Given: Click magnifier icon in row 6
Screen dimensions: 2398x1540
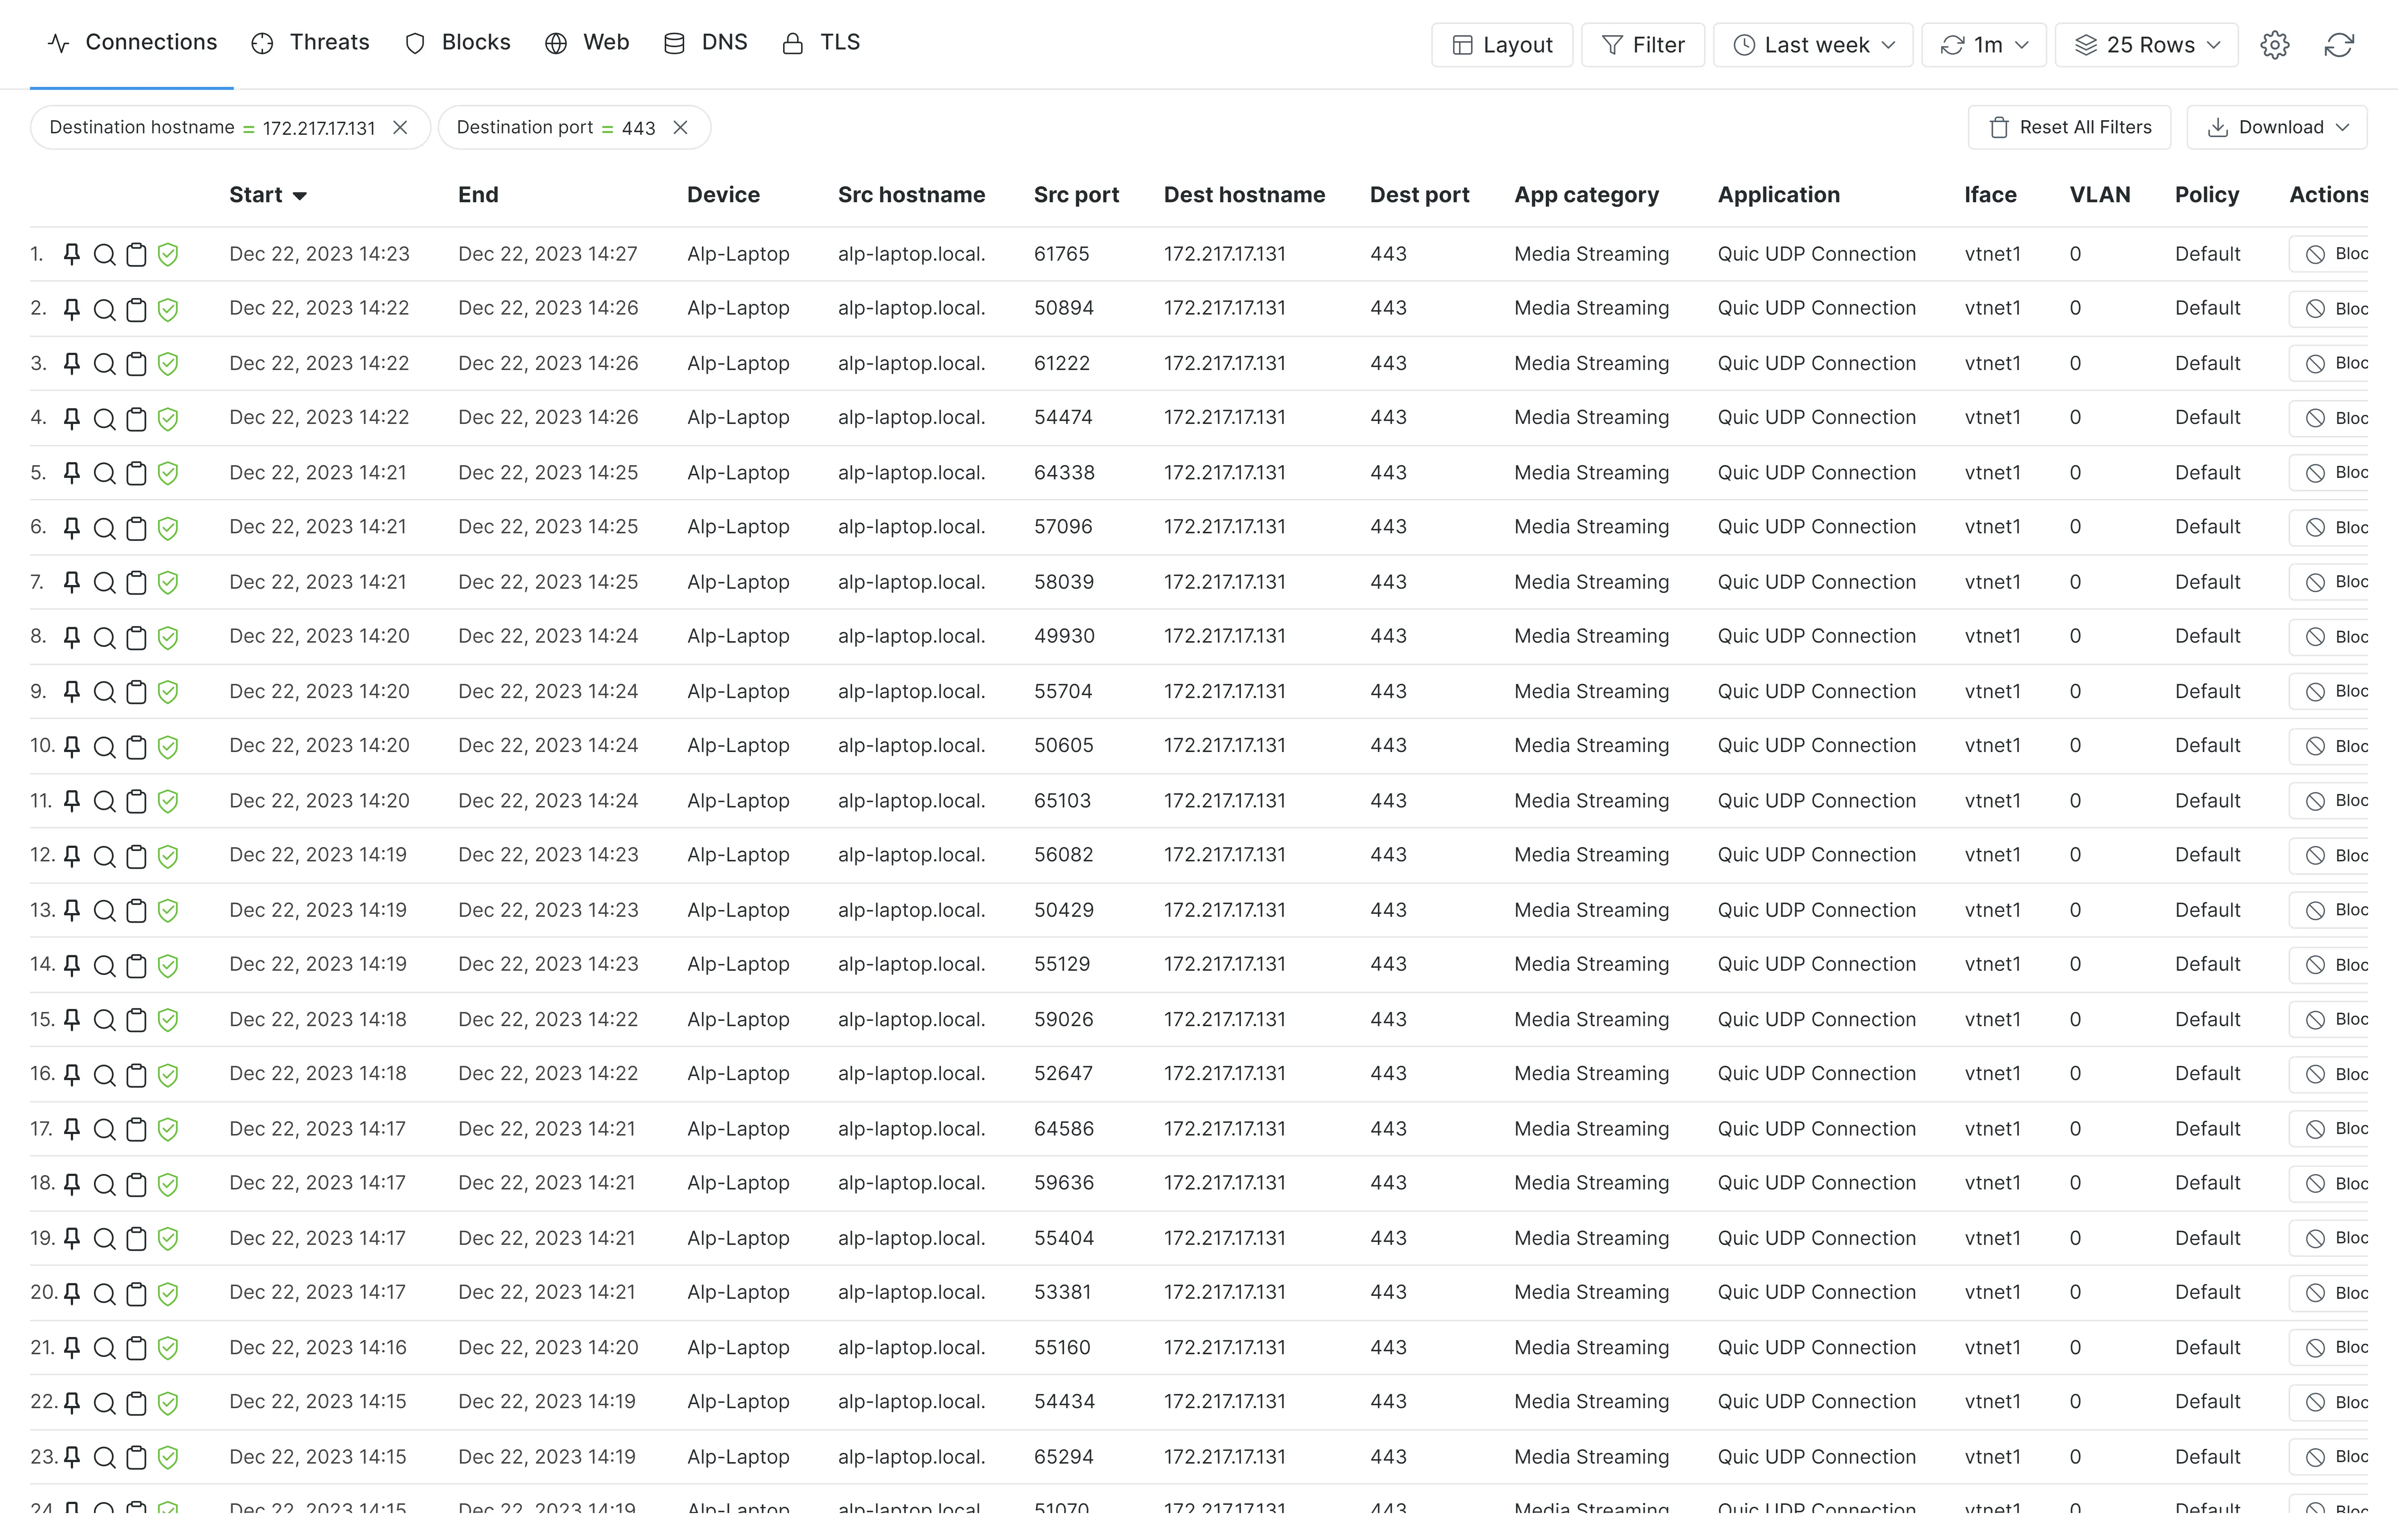Looking at the screenshot, I should [104, 528].
